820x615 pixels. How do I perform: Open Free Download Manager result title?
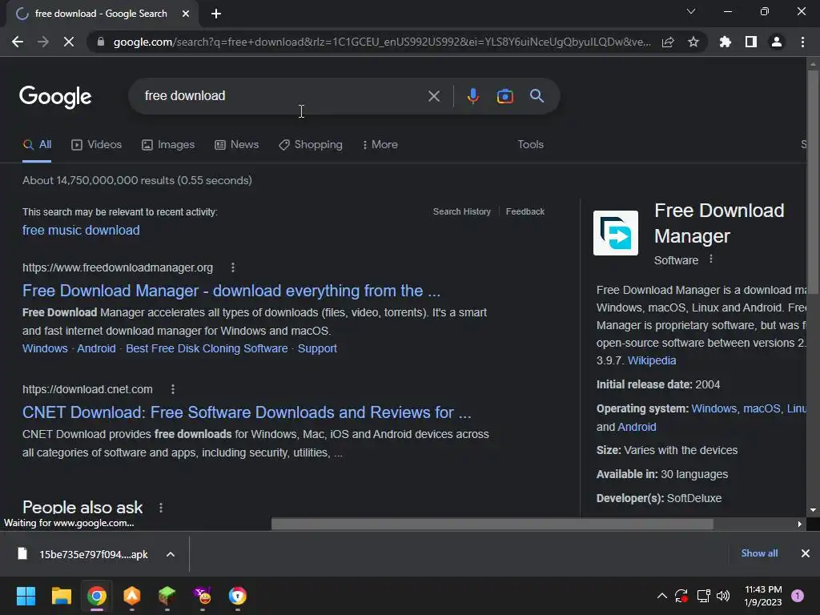click(x=231, y=291)
